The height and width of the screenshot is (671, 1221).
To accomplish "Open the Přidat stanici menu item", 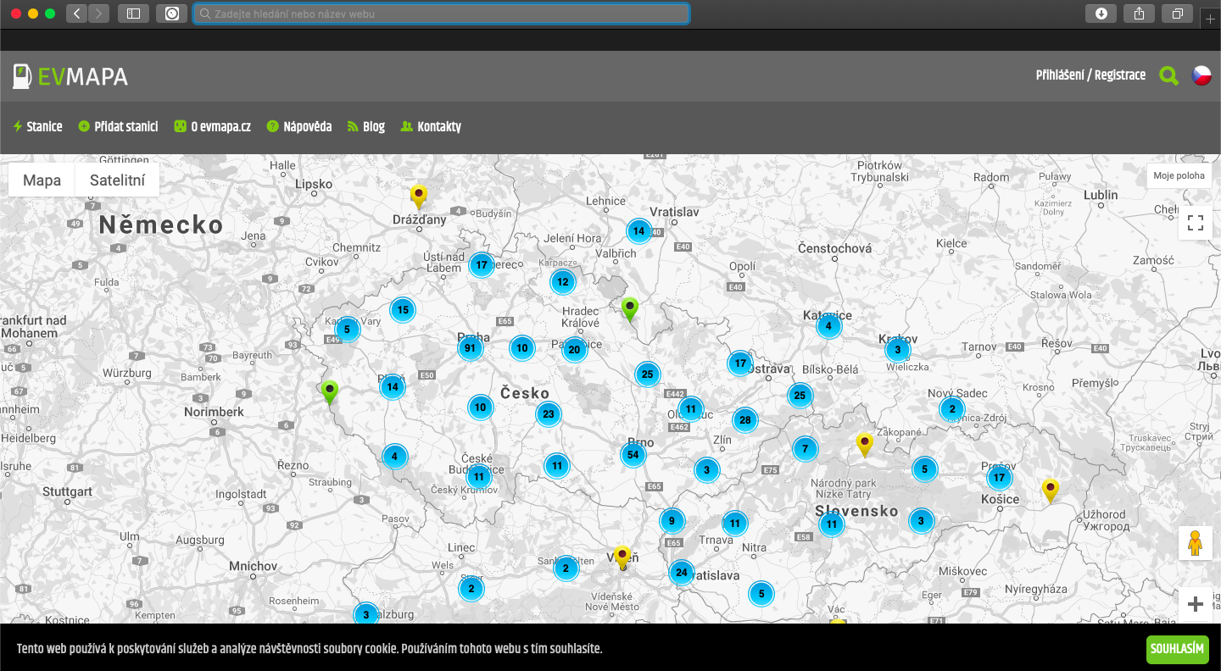I will (x=118, y=127).
